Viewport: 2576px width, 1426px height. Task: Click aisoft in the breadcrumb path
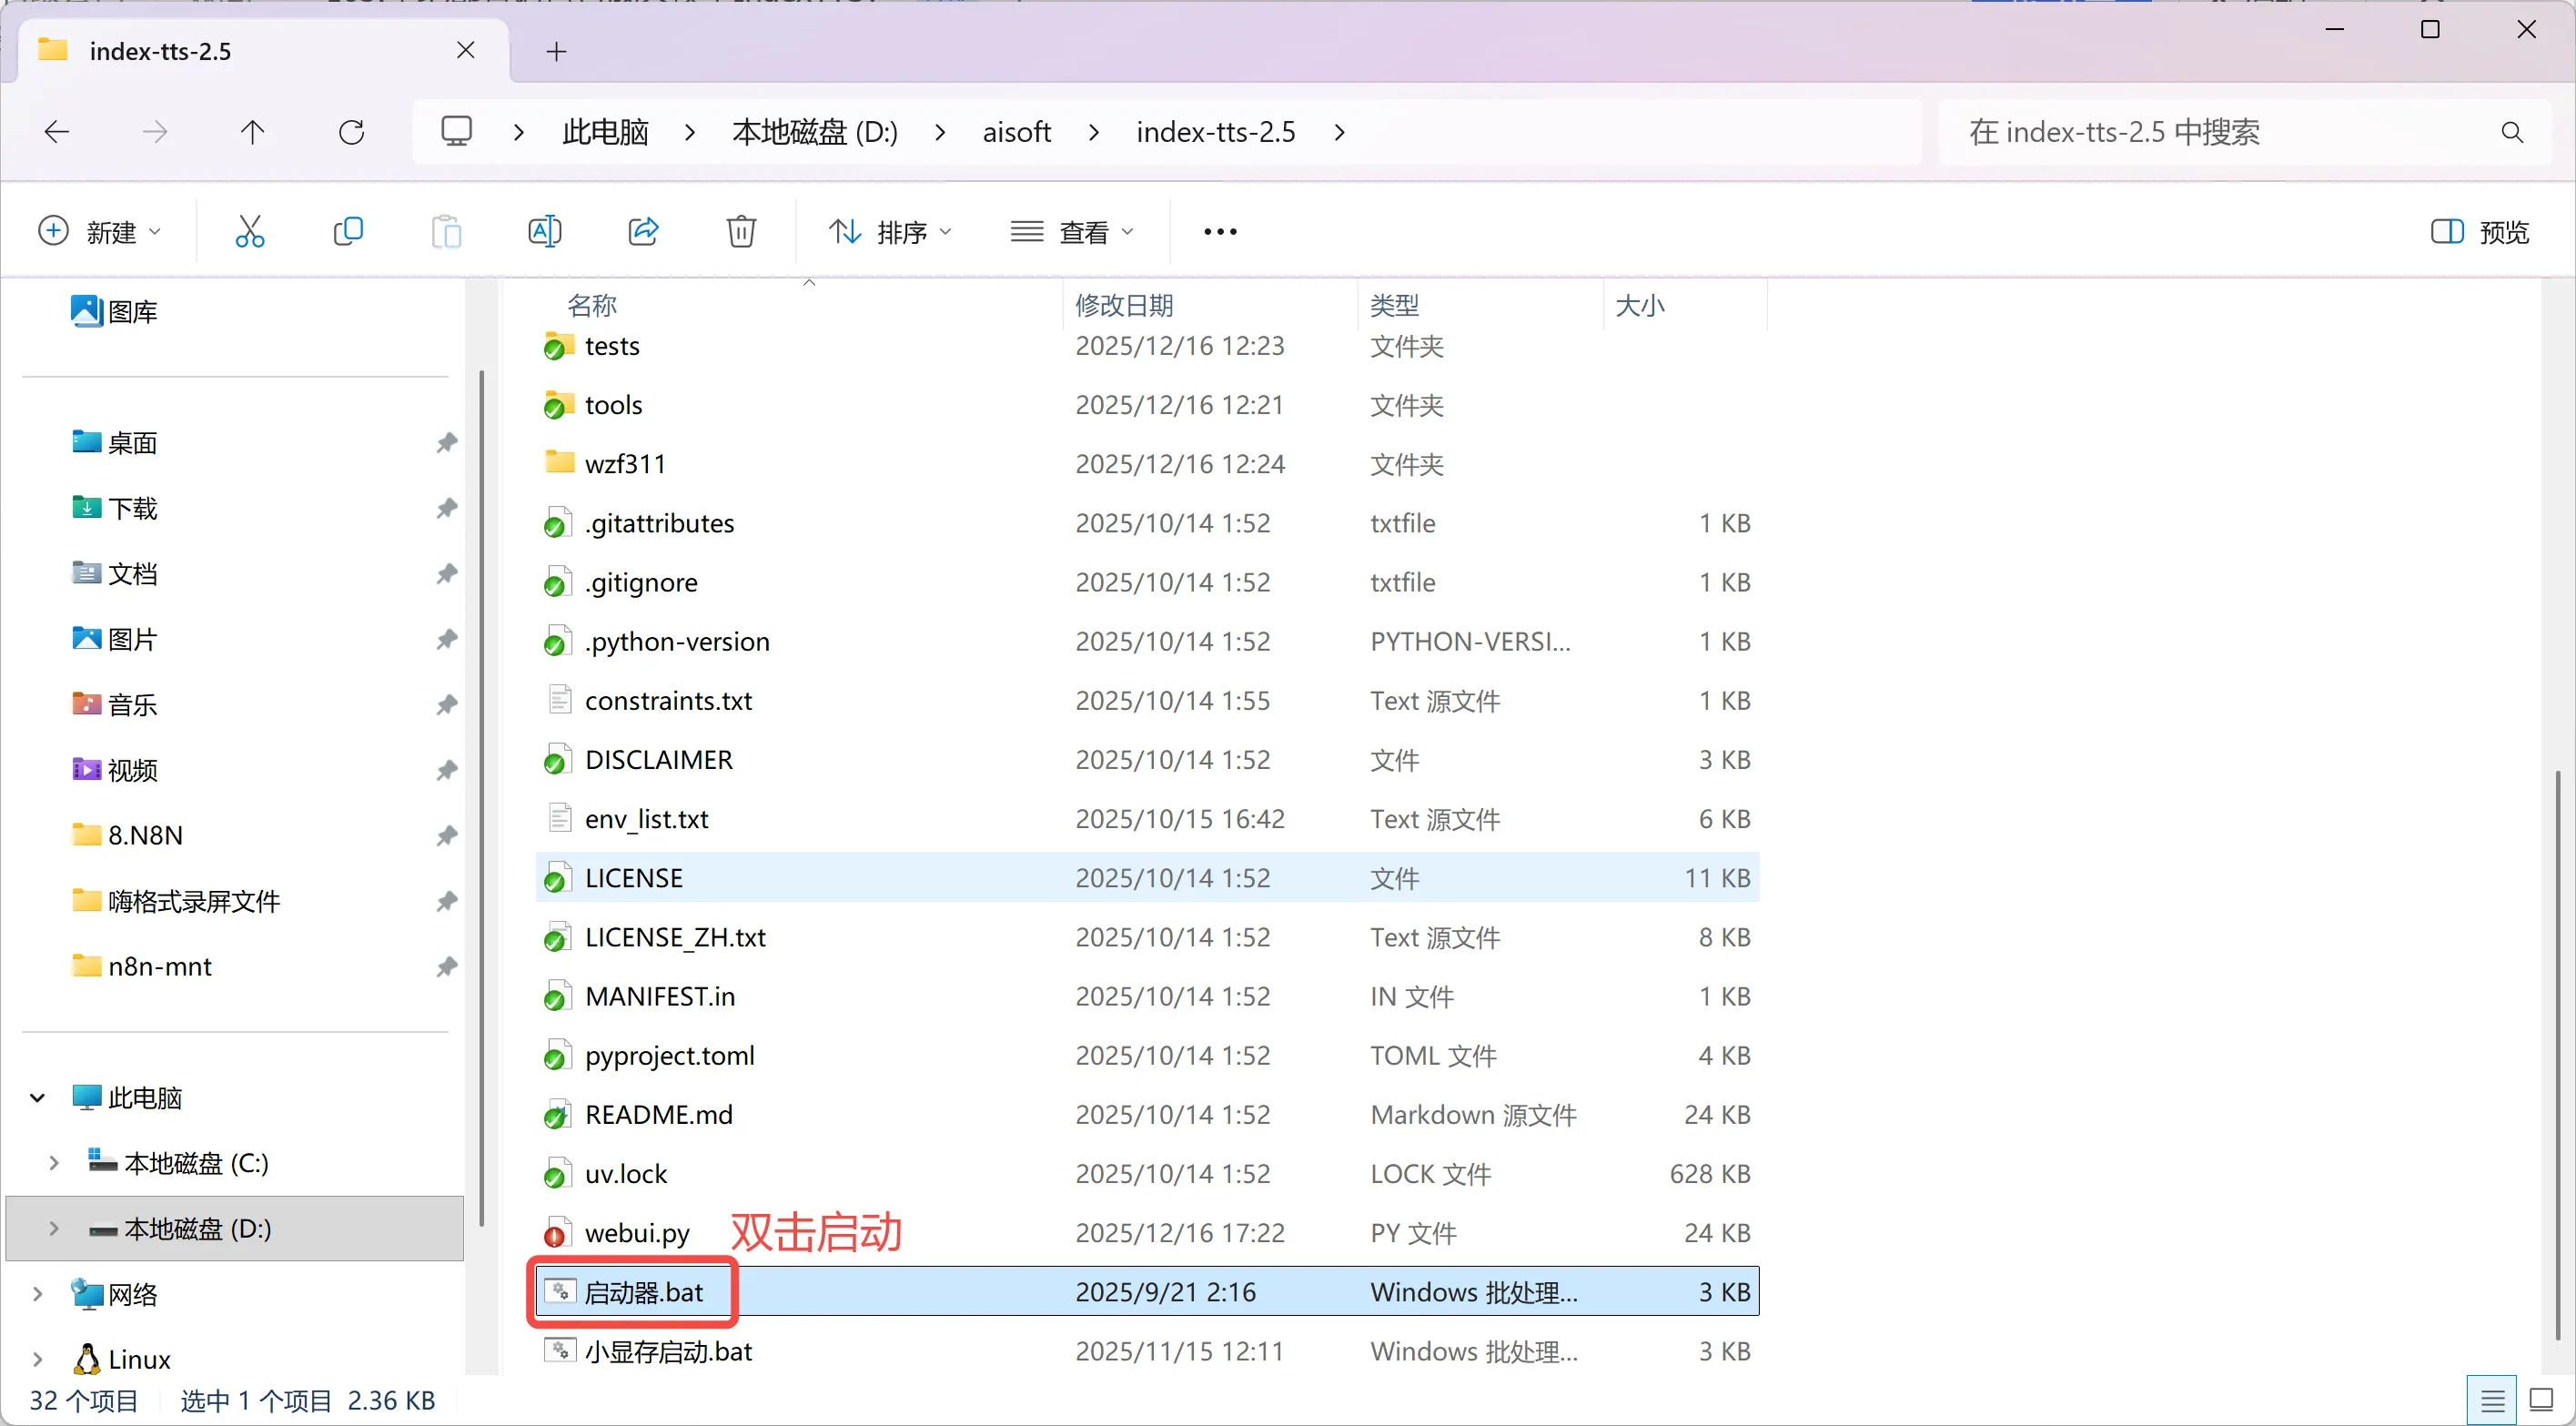[1016, 132]
